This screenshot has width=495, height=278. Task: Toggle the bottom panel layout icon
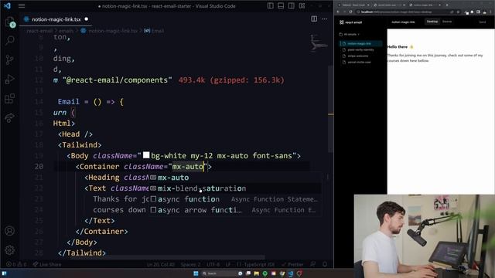281,5
